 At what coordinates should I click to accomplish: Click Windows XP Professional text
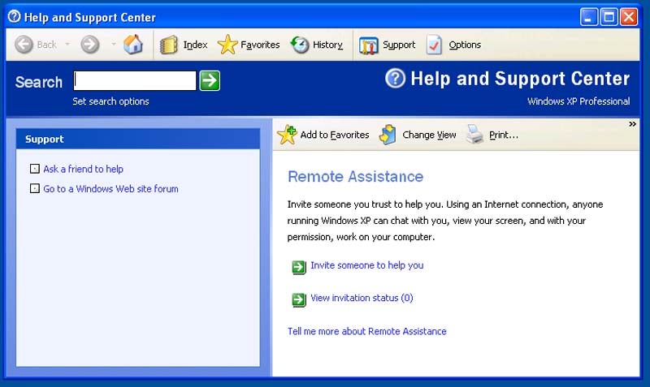578,101
